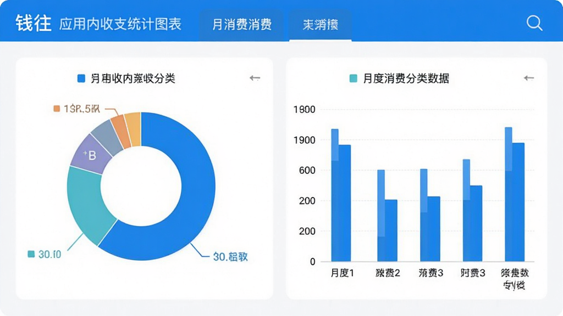563x316 pixels.
Task: Click the 1900 value on the y-axis
Action: [x=305, y=140]
